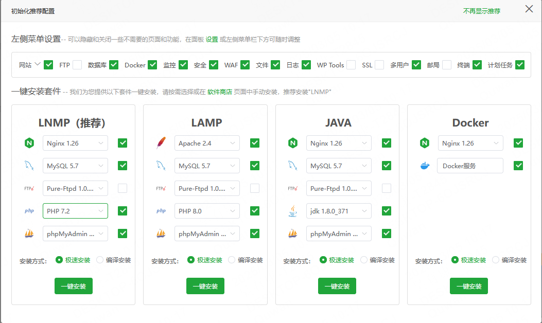Click the Java jdk coffee cup icon
Viewport: 542px width, 323px height.
coord(292,211)
